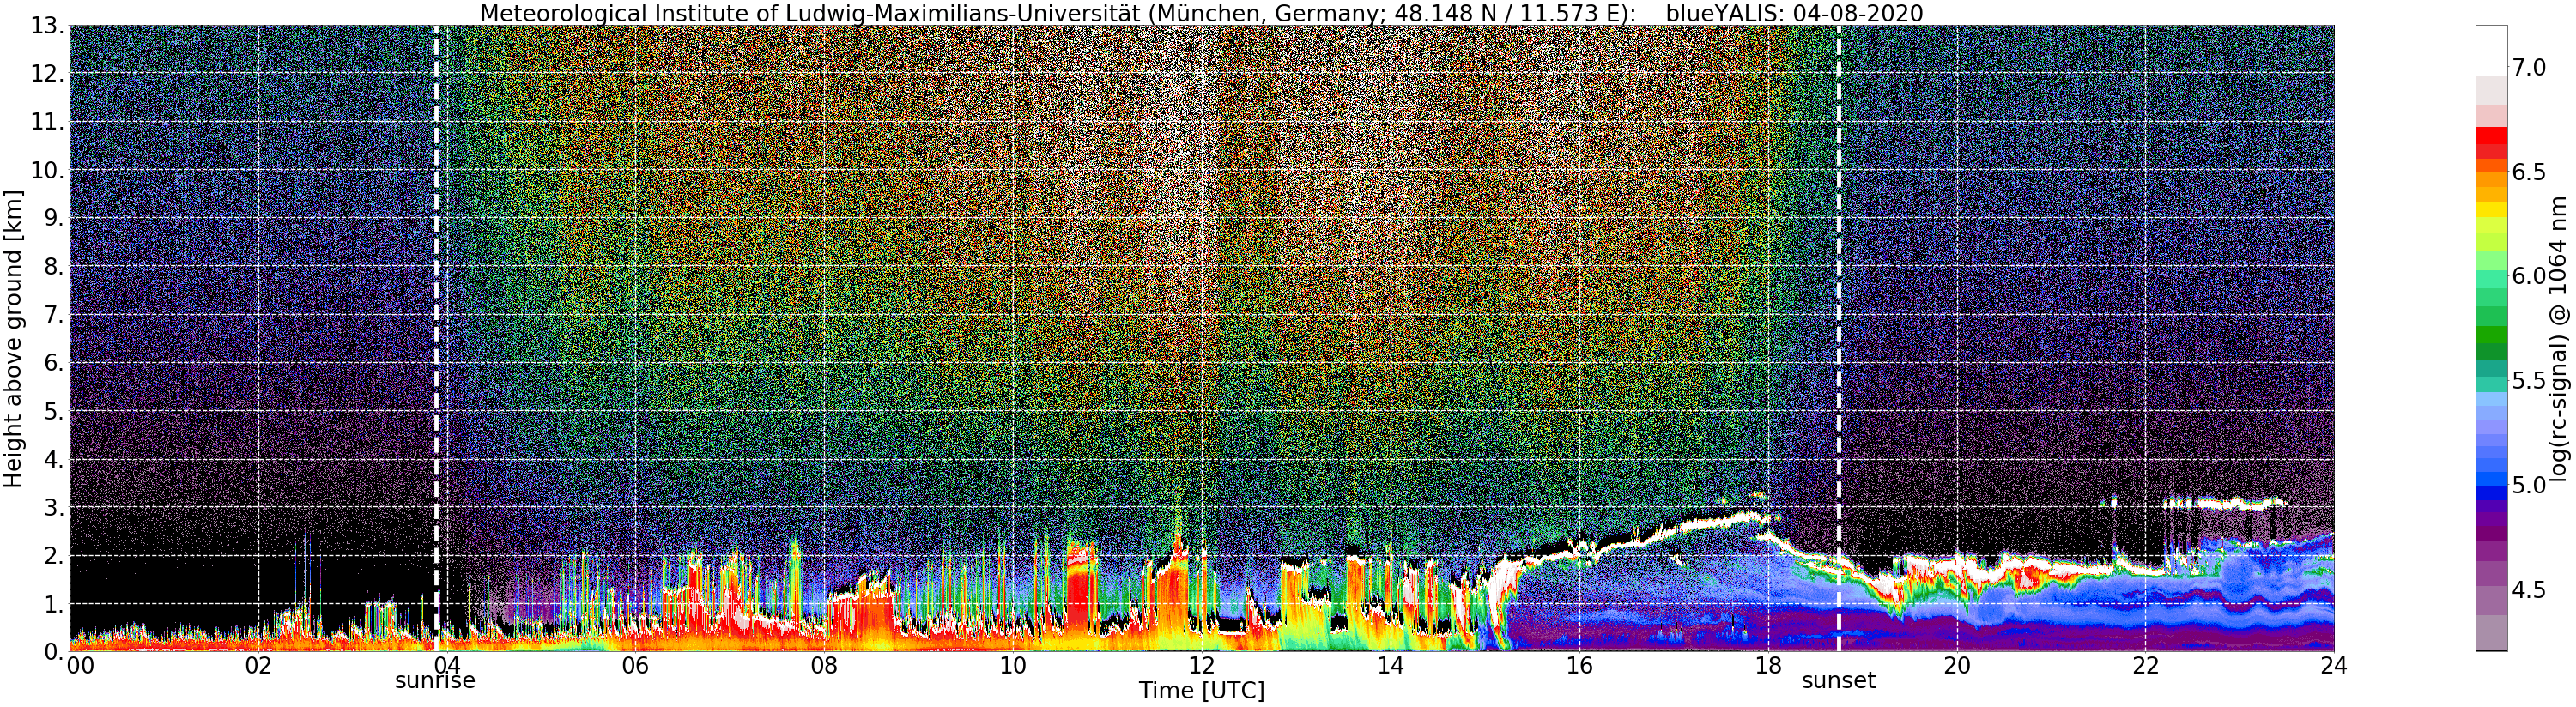Click the height axis tick label 5.
The image size is (2576, 707).
click(x=53, y=411)
